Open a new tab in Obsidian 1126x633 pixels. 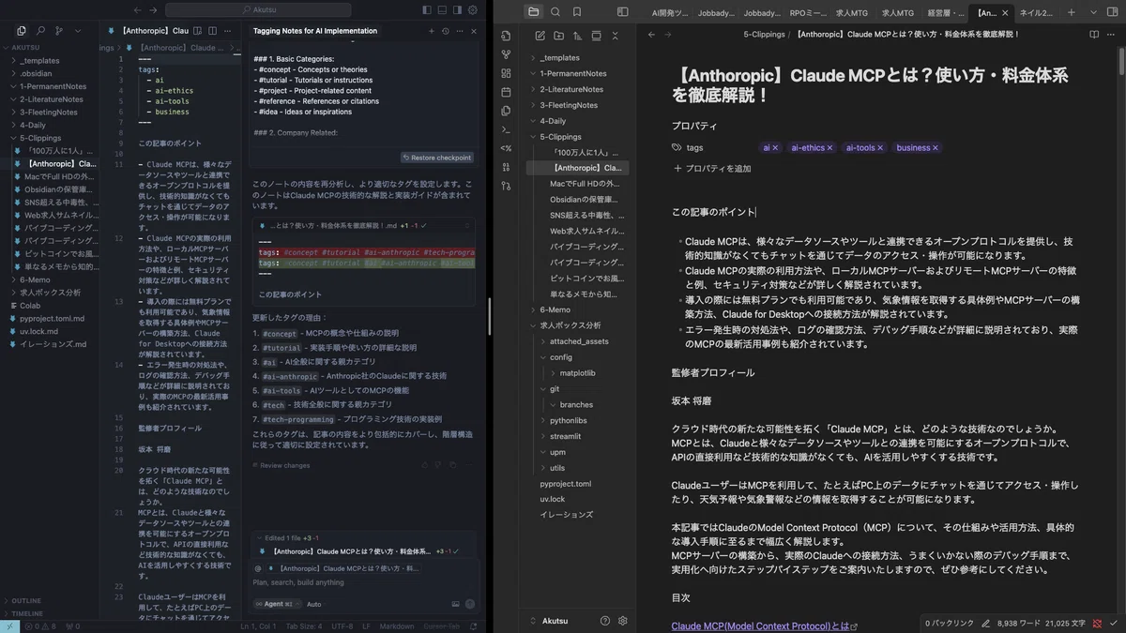tap(1071, 13)
